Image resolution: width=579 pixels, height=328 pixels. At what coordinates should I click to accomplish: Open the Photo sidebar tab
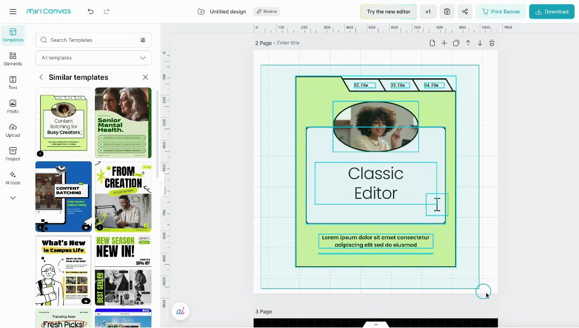(x=13, y=107)
